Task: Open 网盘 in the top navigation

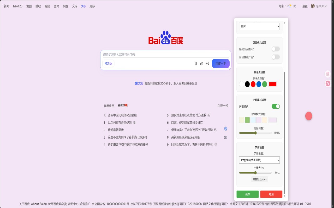Action: point(65,6)
